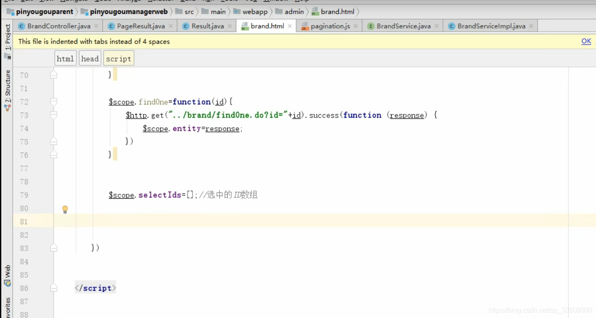Click the 选中的ID数组 comment
Screen dimensions: 596x318
point(228,195)
